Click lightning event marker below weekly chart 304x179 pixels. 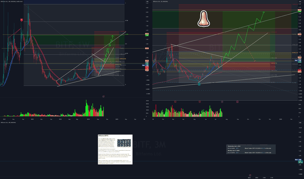(x=103, y=96)
